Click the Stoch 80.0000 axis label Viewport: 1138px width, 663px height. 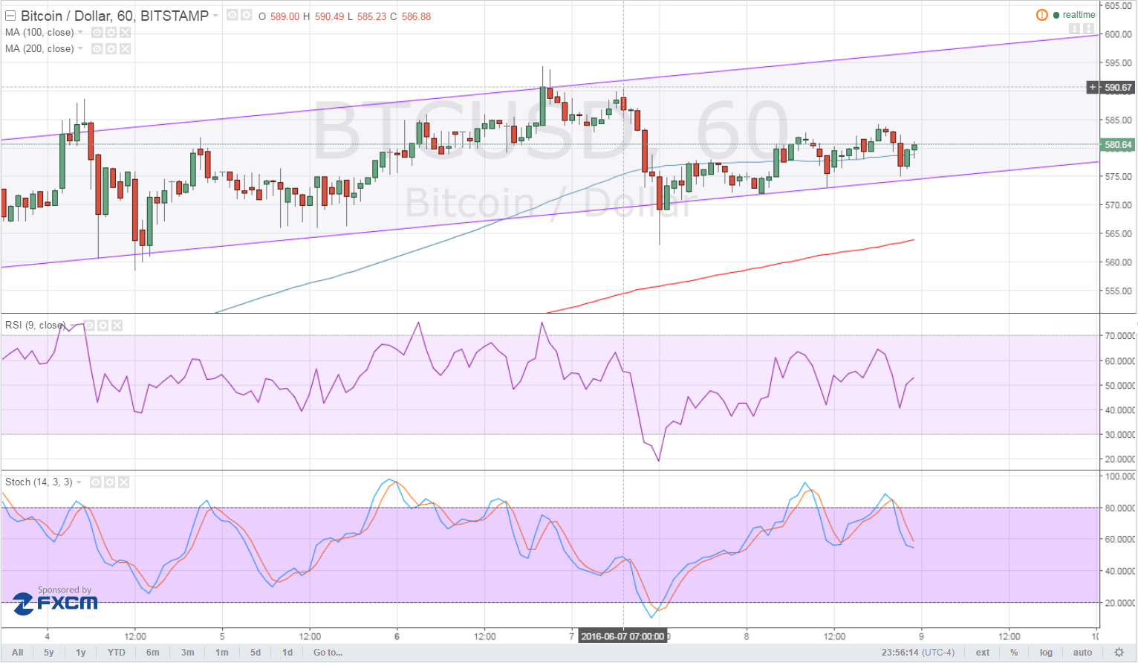(1119, 508)
